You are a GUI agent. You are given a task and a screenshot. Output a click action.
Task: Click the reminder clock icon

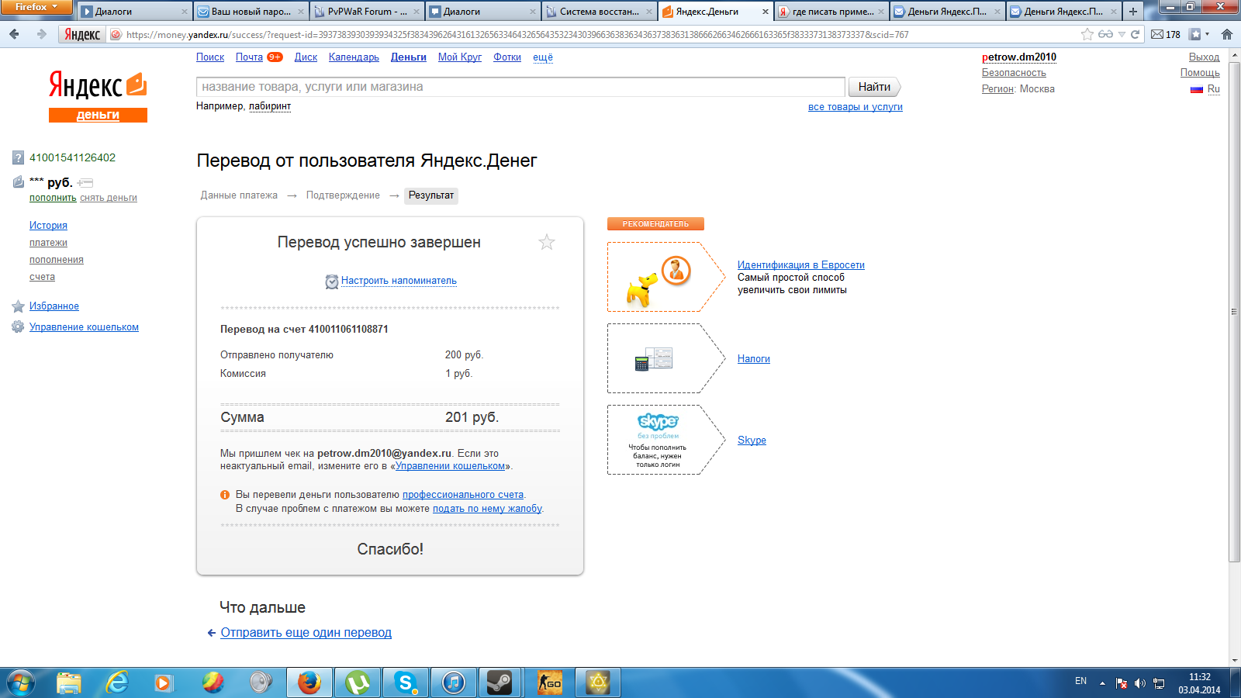332,282
